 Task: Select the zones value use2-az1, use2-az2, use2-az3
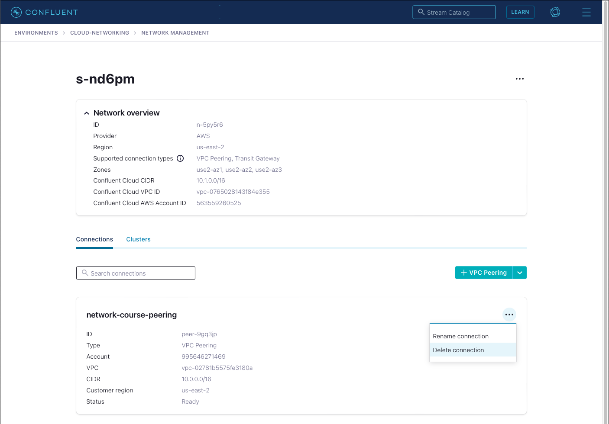tap(239, 170)
